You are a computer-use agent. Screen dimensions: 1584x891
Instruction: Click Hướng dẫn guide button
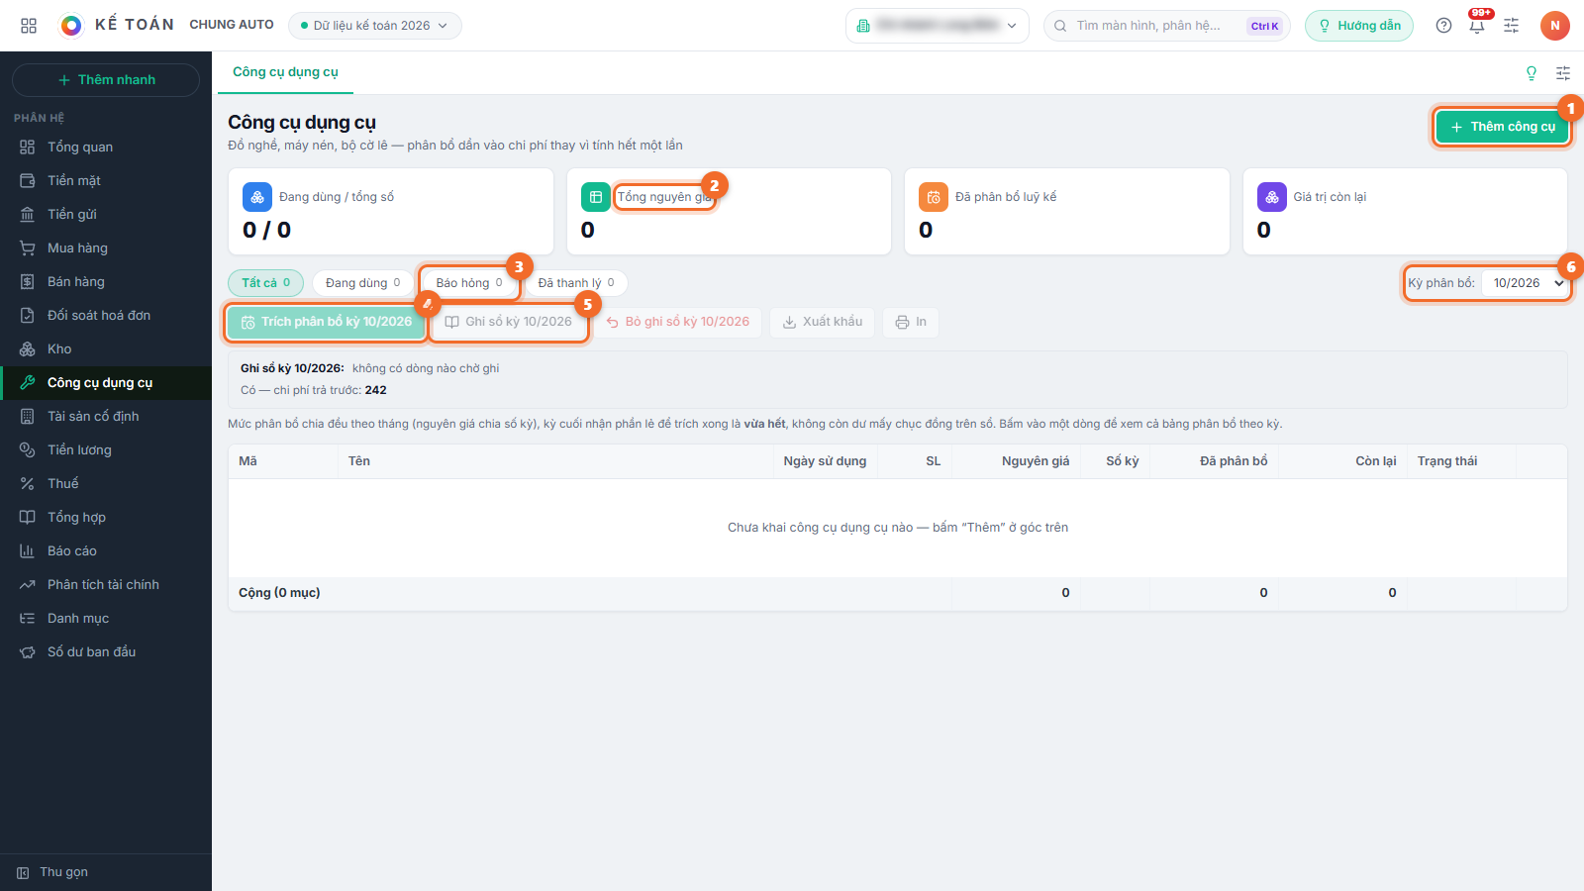pyautogui.click(x=1359, y=26)
